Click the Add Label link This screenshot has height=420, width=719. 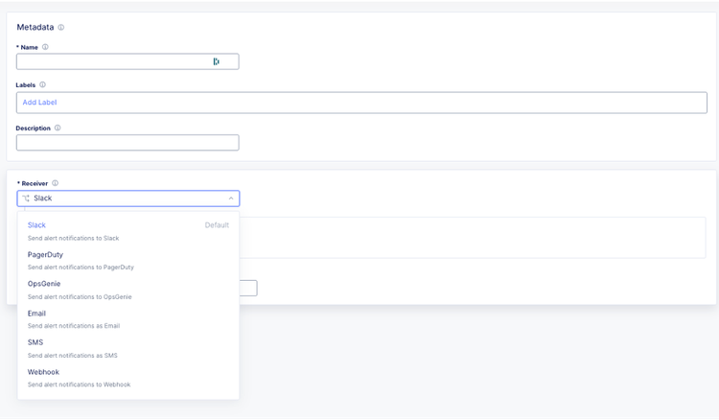click(x=40, y=103)
